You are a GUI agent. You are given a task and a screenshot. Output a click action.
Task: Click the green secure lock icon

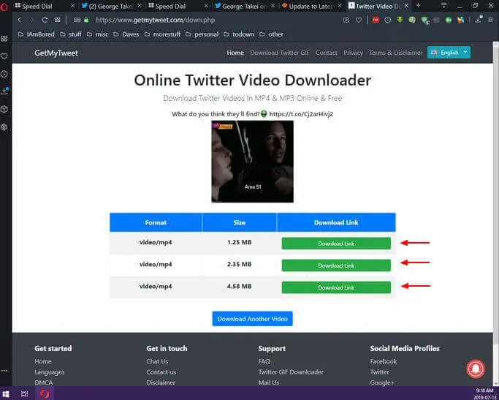(86, 20)
